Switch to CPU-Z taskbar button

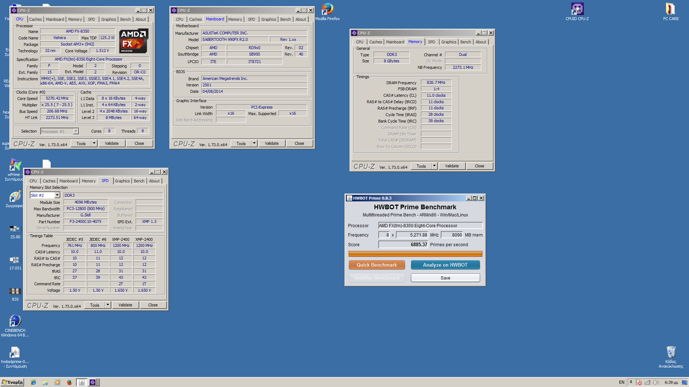93,382
